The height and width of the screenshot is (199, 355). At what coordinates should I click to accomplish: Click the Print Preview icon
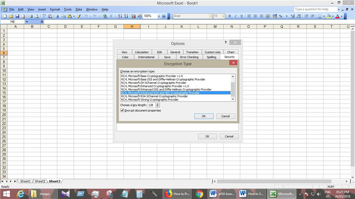pos(36,16)
